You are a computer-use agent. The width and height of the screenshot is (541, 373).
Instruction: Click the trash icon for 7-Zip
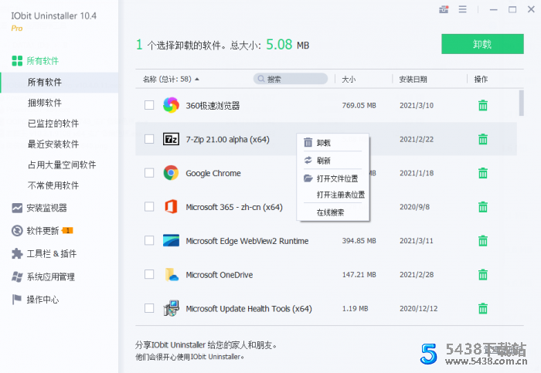(483, 139)
